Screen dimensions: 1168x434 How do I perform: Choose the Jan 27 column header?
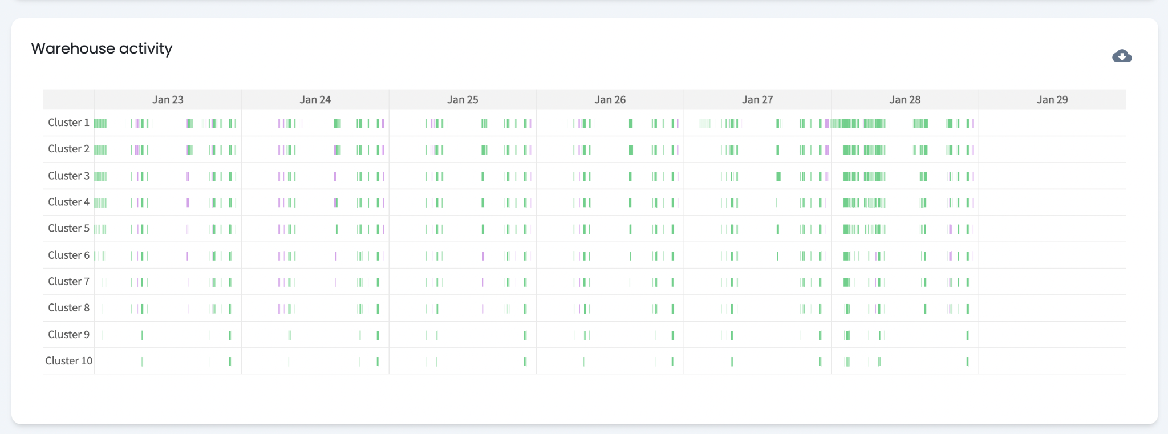757,100
